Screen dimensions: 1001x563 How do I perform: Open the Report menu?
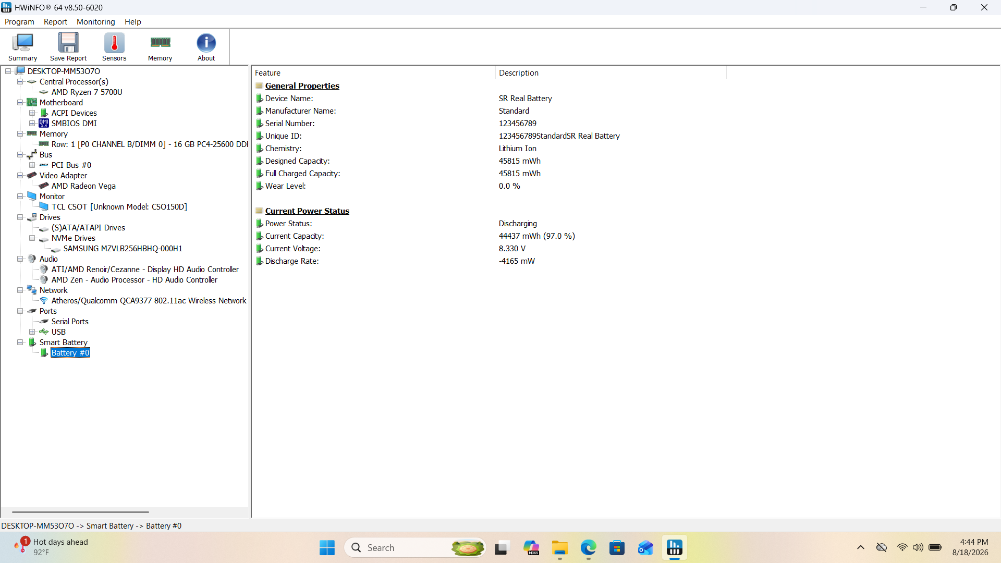pos(55,21)
